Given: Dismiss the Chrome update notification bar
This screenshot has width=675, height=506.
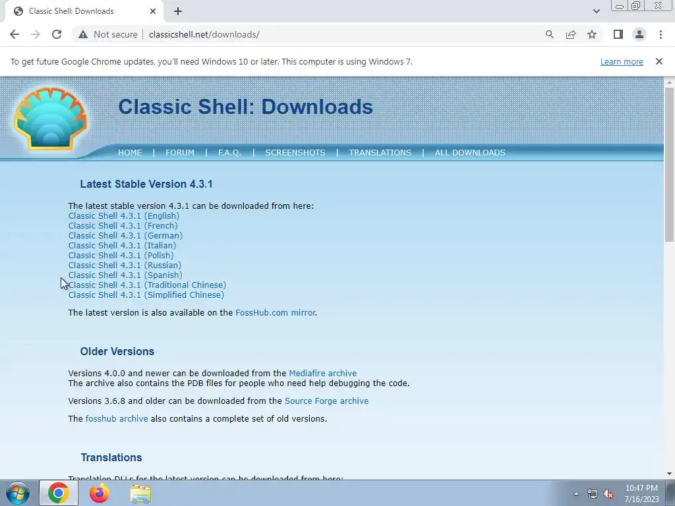Looking at the screenshot, I should coord(659,61).
